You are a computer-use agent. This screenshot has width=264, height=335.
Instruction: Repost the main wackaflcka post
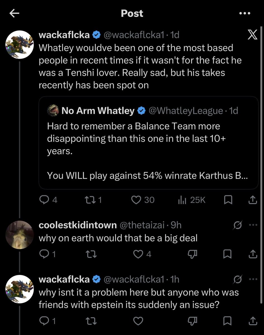coord(93,200)
